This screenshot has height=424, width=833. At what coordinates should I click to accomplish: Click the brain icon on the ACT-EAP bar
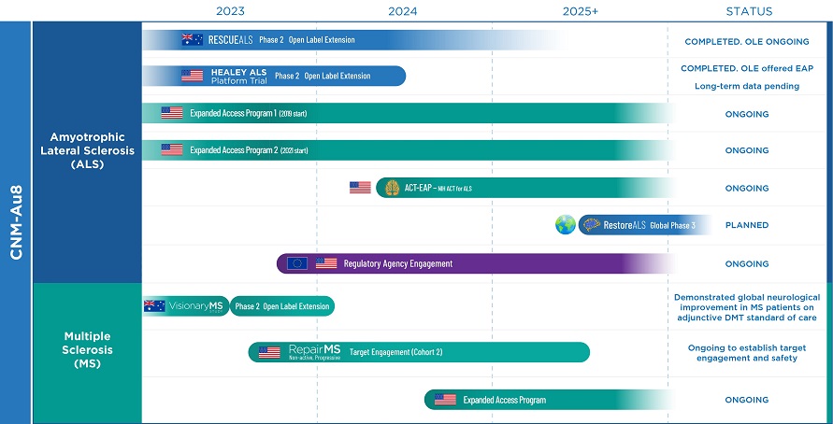pyautogui.click(x=392, y=188)
